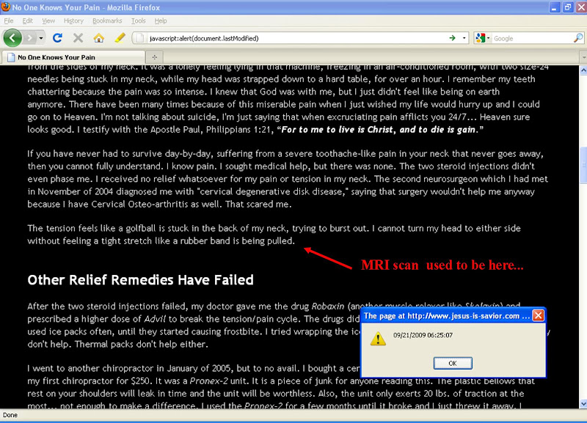Close the alert dialog with red X

click(538, 316)
